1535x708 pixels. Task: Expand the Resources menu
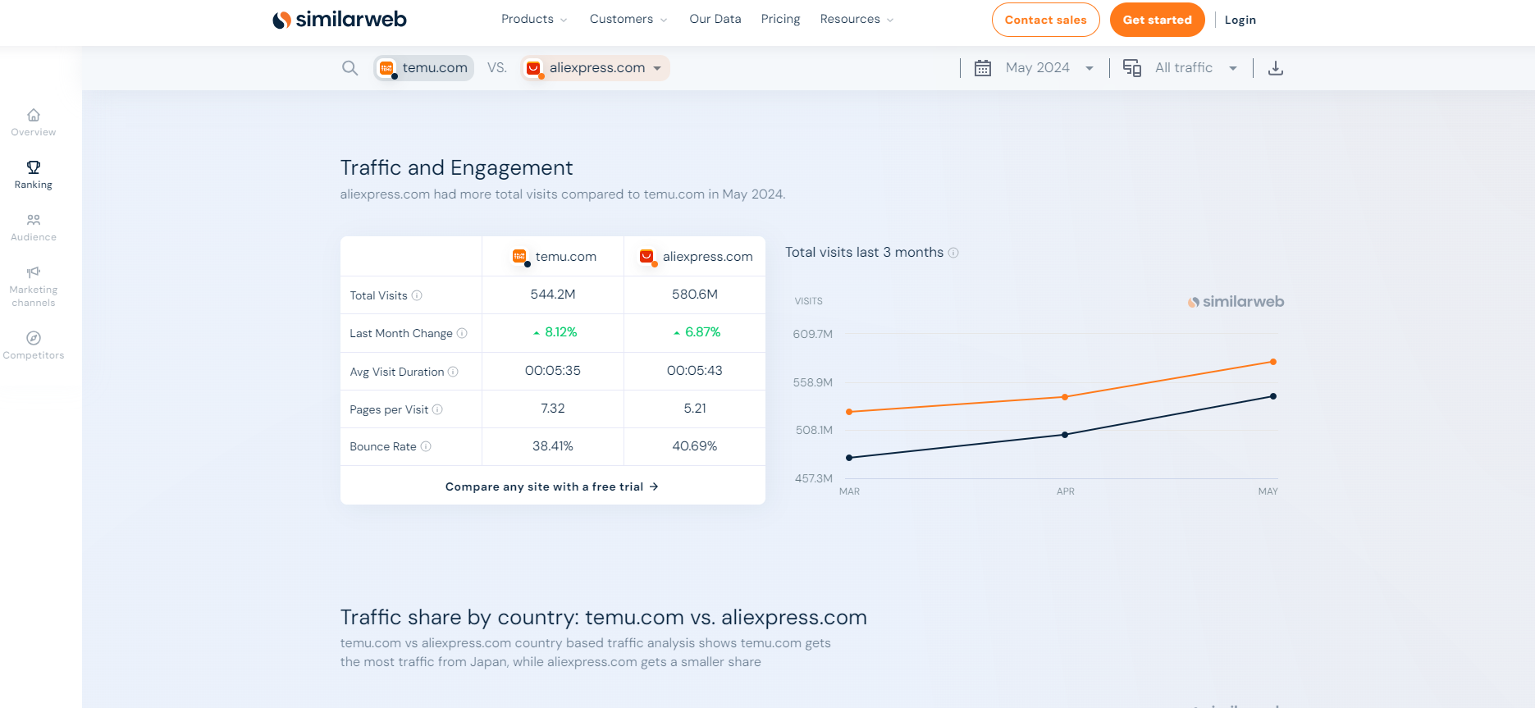point(857,19)
